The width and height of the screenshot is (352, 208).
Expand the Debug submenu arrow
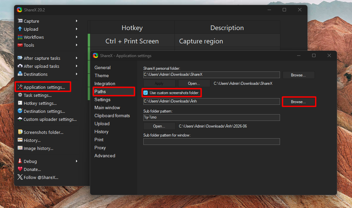77,161
